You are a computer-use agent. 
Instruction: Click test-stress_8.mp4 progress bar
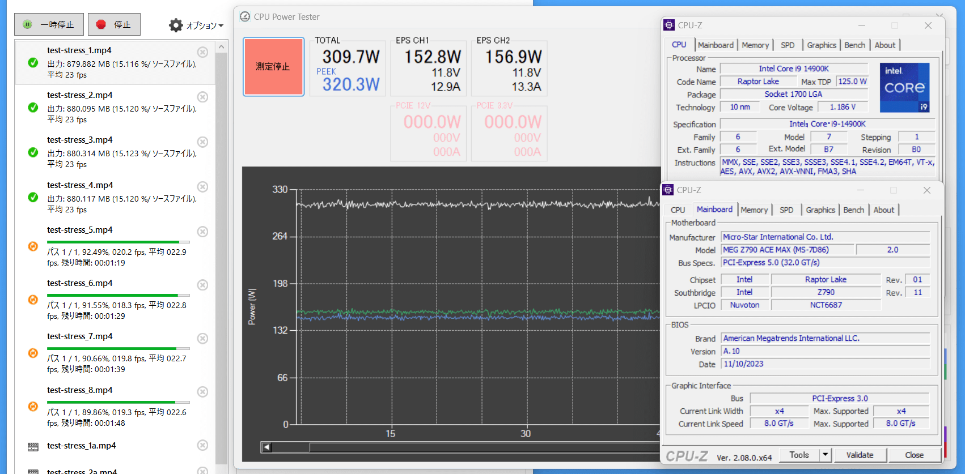click(118, 402)
